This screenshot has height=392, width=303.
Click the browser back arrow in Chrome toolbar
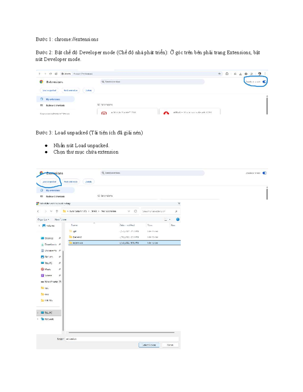coord(40,74)
